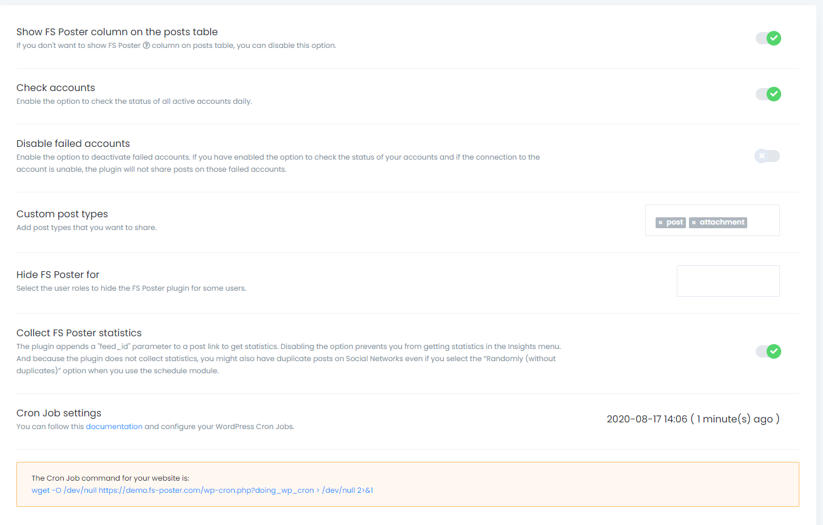Viewport: 823px width, 525px height.
Task: Click 'Custom post types' heading
Action: [62, 214]
